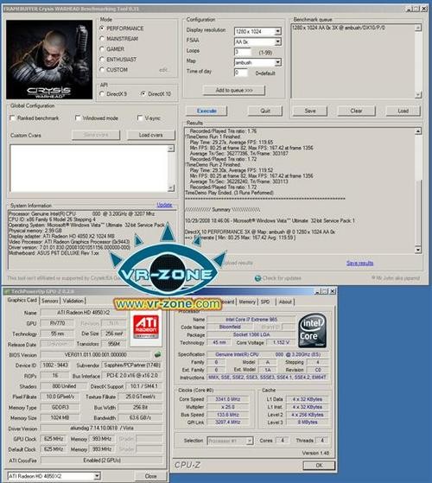Toggle Windowed mode checkbox

78,118
